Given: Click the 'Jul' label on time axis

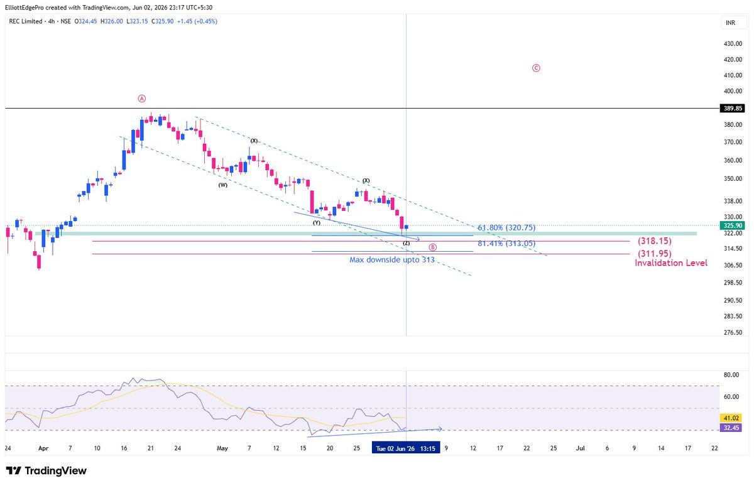Looking at the screenshot, I should point(580,448).
